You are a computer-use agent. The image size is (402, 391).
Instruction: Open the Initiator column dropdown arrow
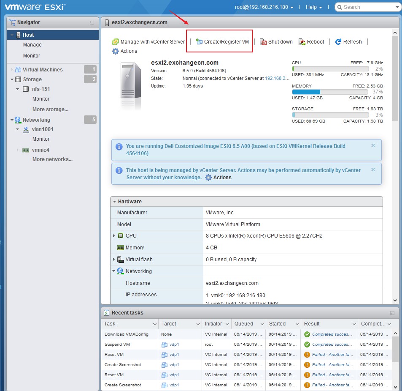pyautogui.click(x=227, y=324)
